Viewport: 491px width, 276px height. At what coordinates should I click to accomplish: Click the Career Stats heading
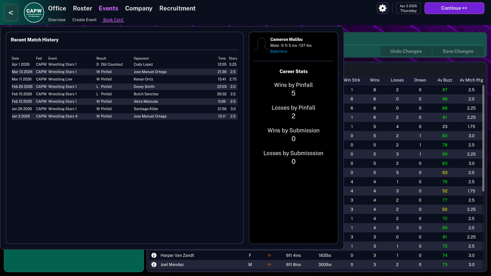point(293,71)
